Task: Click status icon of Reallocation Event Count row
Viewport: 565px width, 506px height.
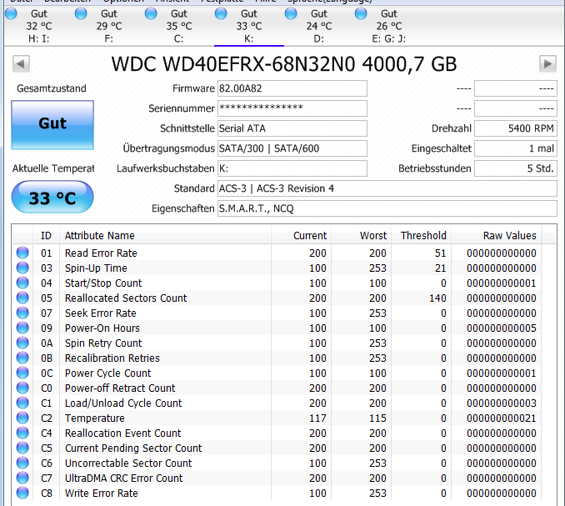Action: [22, 433]
